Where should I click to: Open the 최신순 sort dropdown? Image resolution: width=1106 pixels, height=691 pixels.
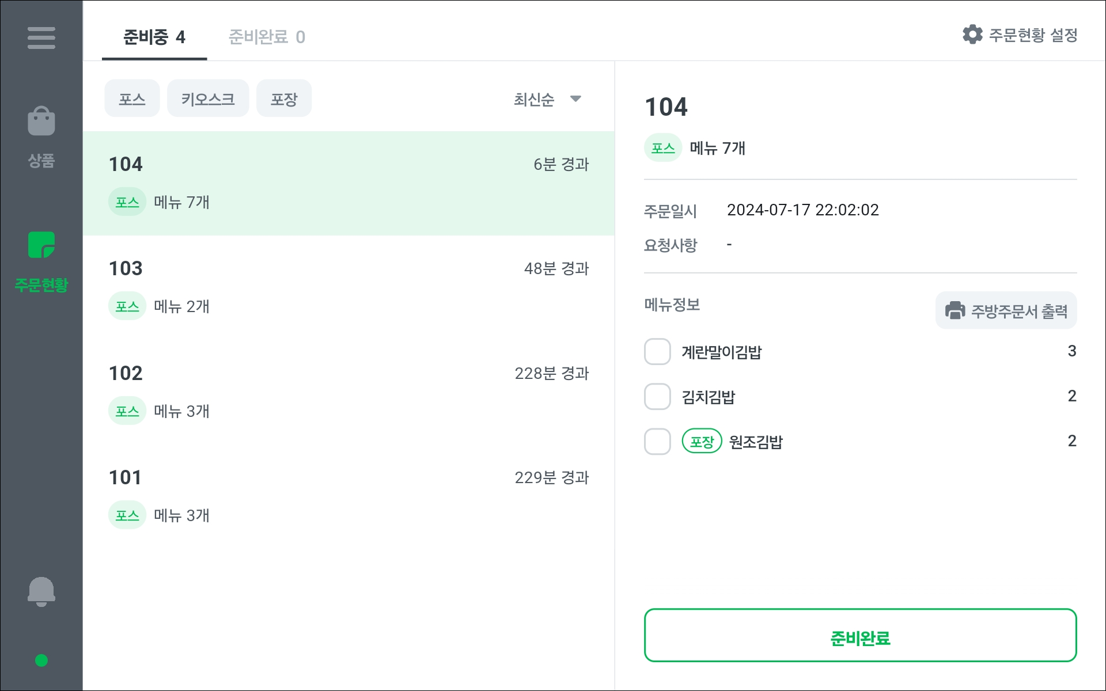pyautogui.click(x=534, y=100)
